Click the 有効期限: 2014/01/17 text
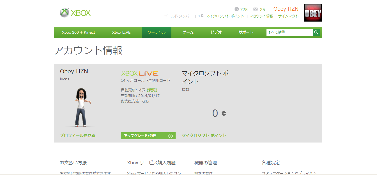The width and height of the screenshot is (377, 175). 140,96
